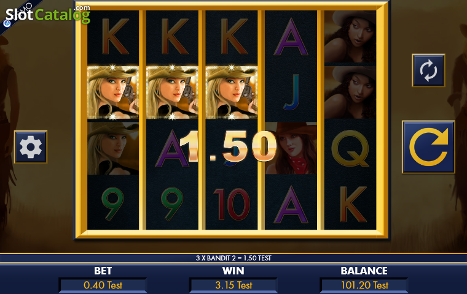This screenshot has width=467, height=294.
Task: Click the win amount box showing 3.15 Test
Action: pyautogui.click(x=233, y=285)
